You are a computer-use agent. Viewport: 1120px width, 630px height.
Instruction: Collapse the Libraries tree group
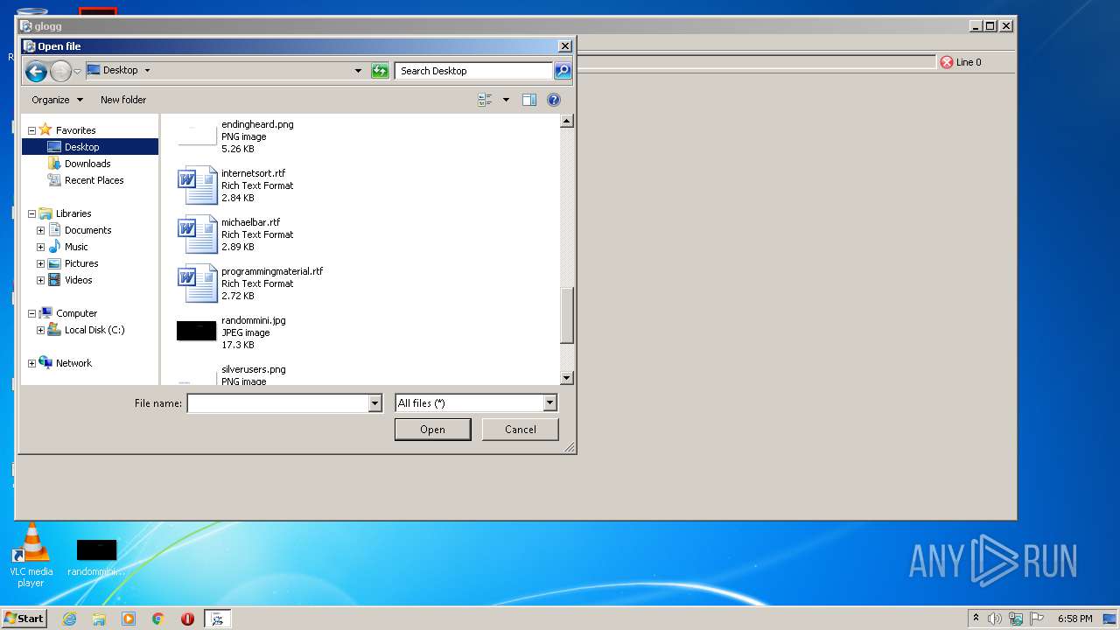pyautogui.click(x=32, y=213)
